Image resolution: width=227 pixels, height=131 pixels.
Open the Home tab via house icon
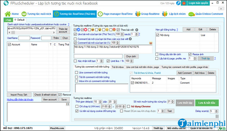[x=8, y=14]
